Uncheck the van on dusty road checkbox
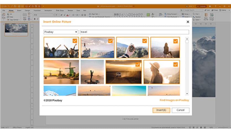The width and height of the screenshot is (231, 133). (x=138, y=65)
